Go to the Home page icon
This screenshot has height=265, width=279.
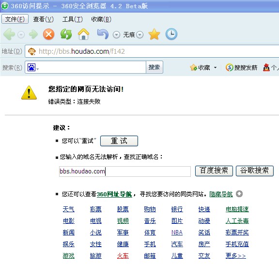(x=83, y=34)
